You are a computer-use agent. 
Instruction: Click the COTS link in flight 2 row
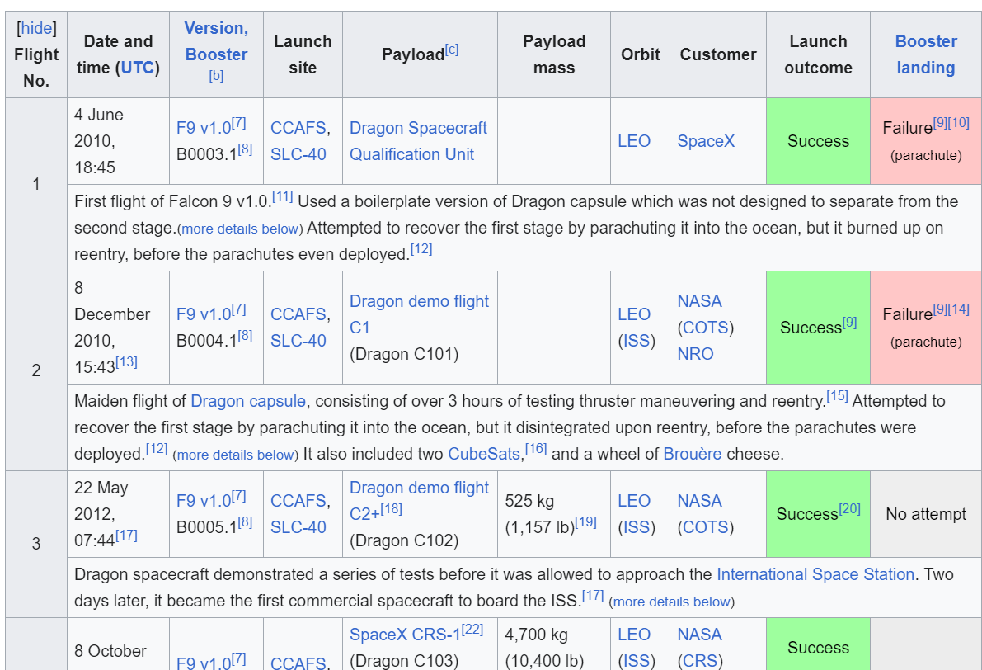705,328
